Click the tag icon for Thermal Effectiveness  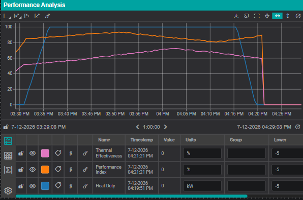58,153
